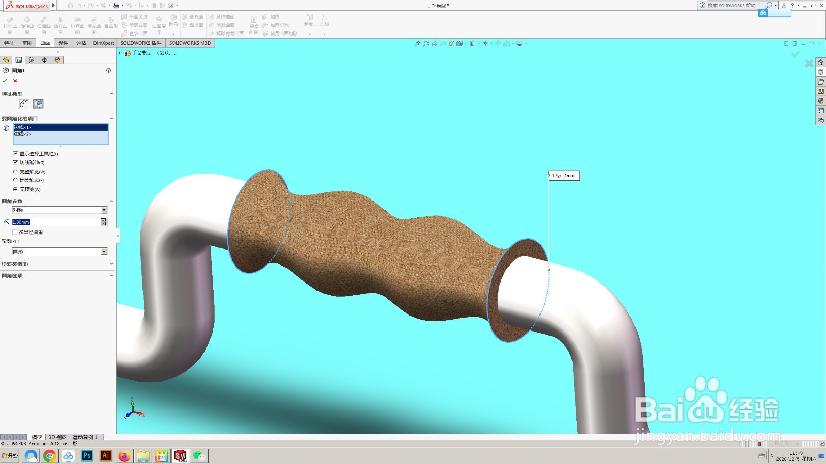
Task: Confirm the fillet with the green checkmark
Action: click(x=5, y=81)
